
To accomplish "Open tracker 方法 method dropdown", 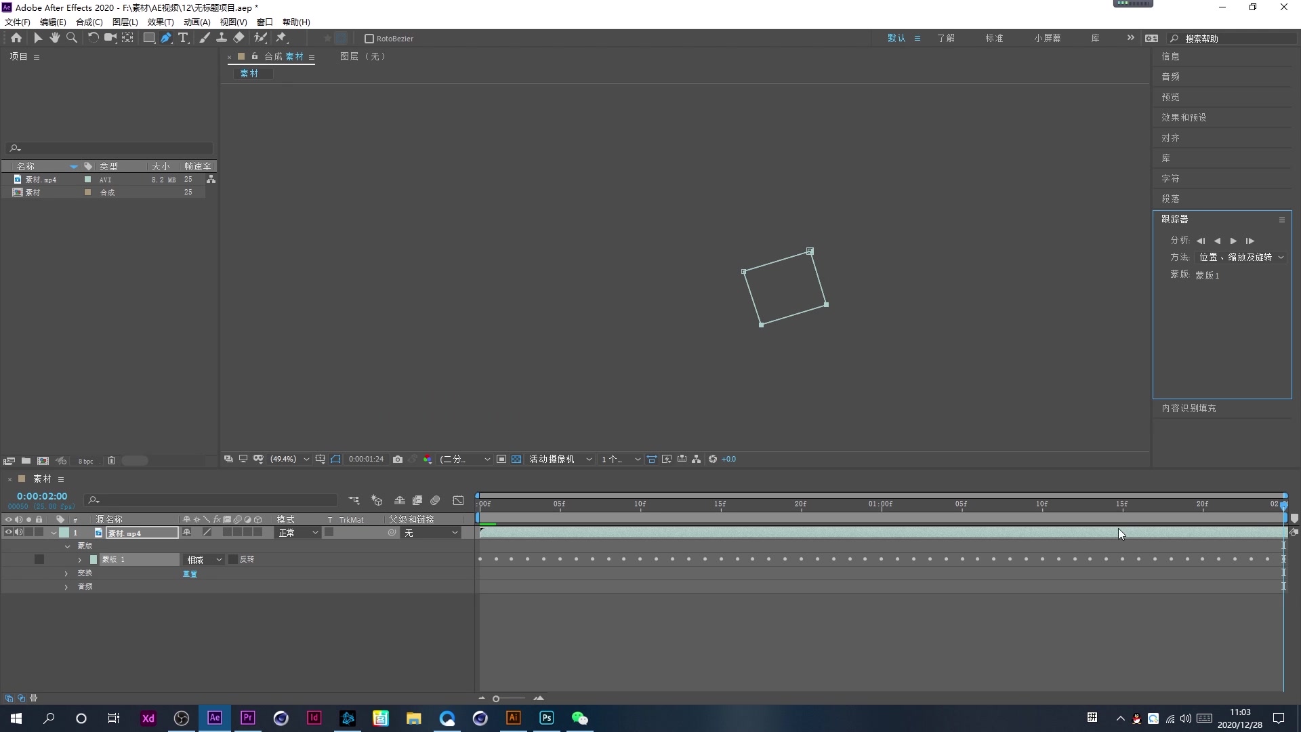I will pos(1241,258).
